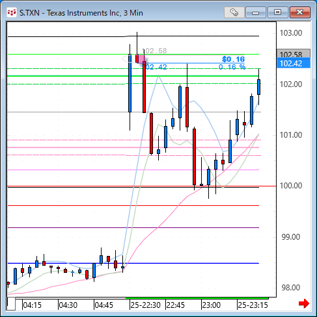Viewport: 317px width, 317px height.
Task: Click the 100.00 price scale label
Action: pos(291,186)
